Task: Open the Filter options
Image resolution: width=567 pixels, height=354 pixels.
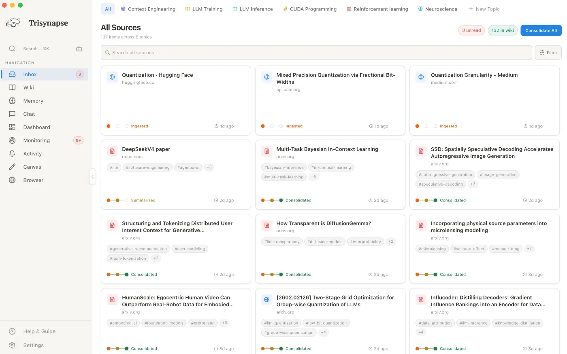Action: pyautogui.click(x=548, y=53)
